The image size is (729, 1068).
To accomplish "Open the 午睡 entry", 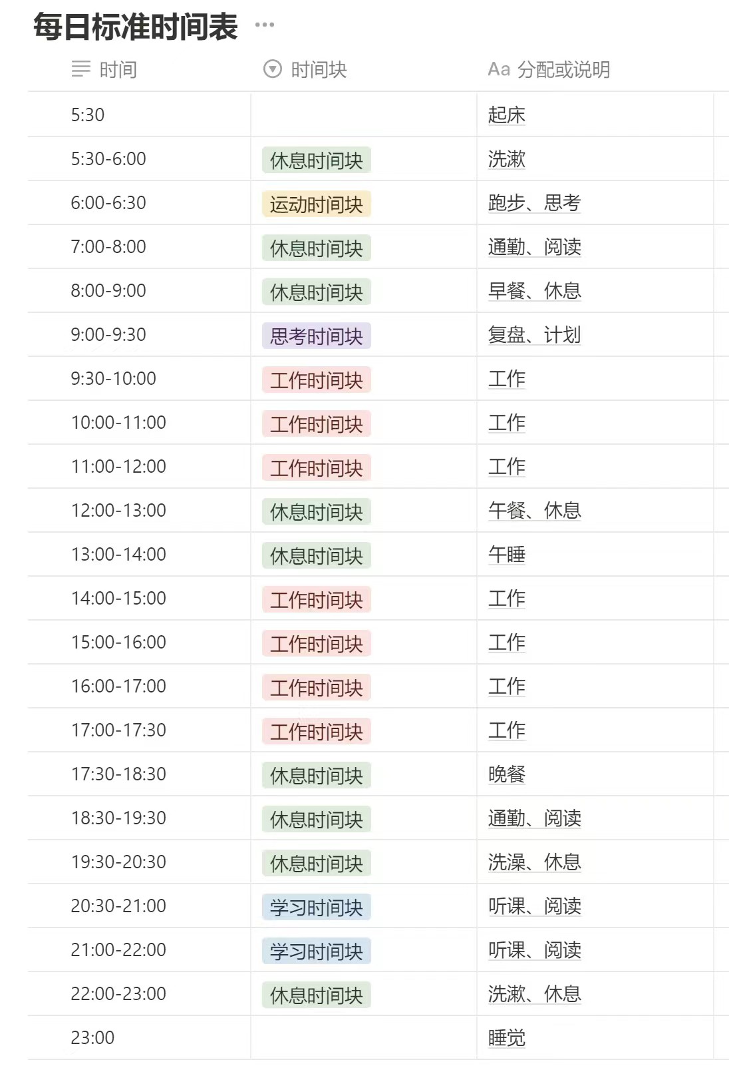I will [507, 554].
